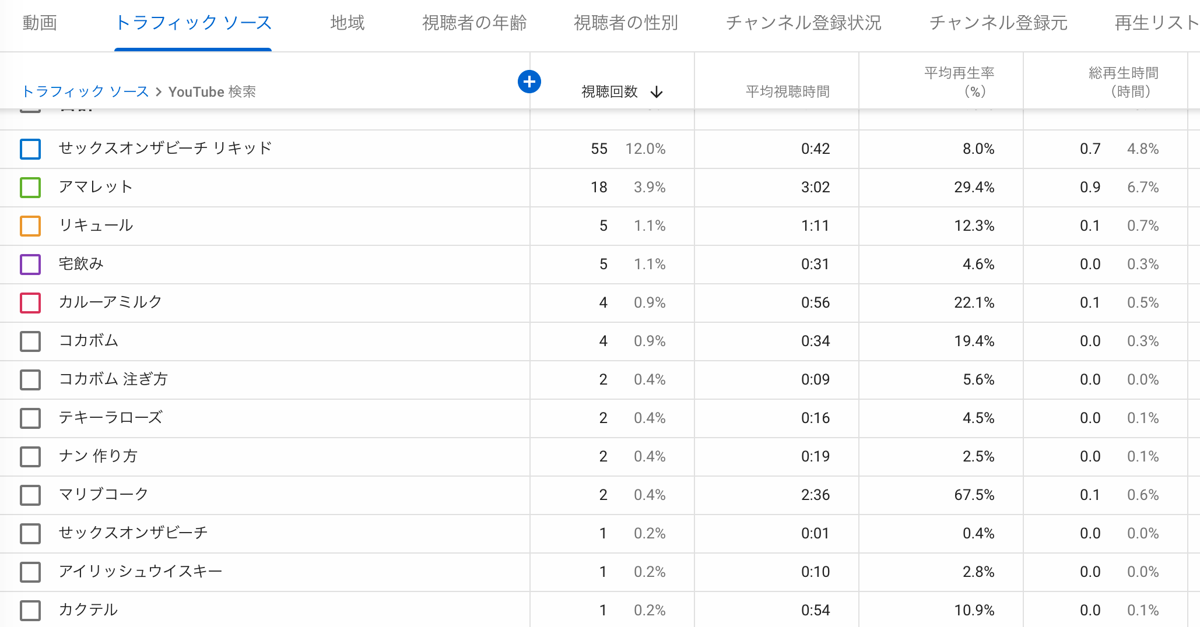Switch to the 視聴者の年齢 tab
This screenshot has height=627, width=1200.
(474, 23)
